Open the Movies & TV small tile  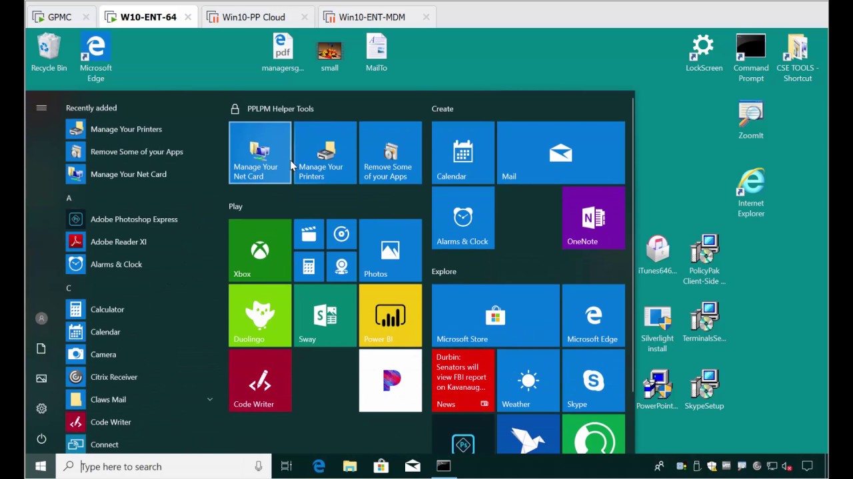coord(309,234)
